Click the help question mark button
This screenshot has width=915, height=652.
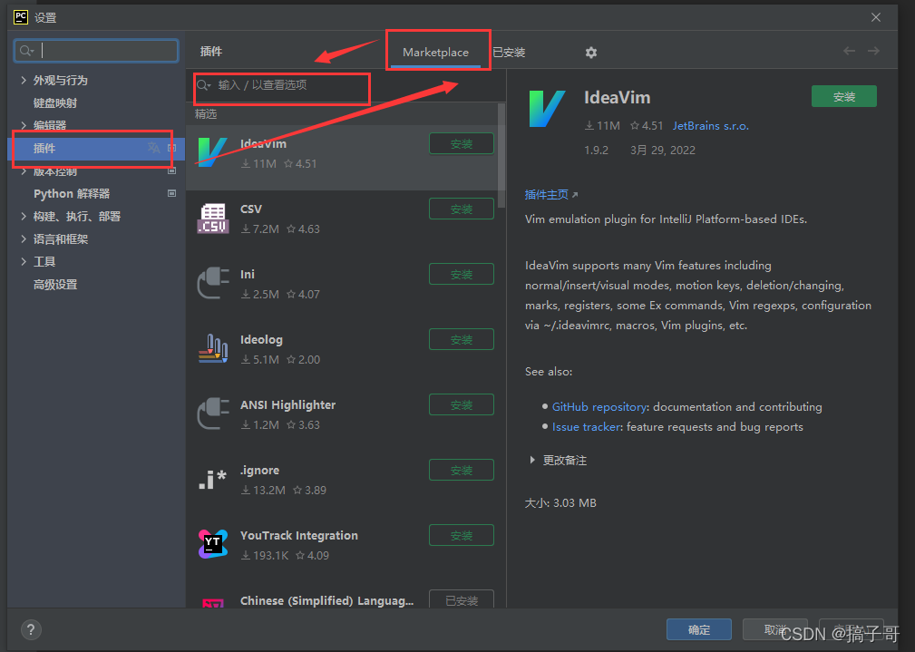[x=31, y=629]
